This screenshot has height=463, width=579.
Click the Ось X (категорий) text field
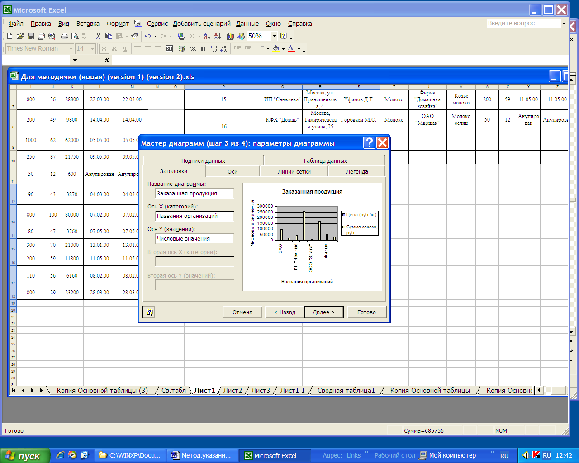pyautogui.click(x=195, y=216)
